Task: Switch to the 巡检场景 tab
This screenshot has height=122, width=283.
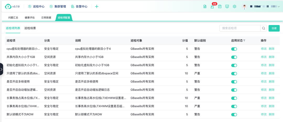Action: [30, 28]
